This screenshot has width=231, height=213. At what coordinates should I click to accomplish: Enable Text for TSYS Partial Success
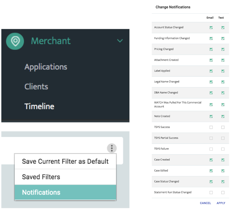223,138
